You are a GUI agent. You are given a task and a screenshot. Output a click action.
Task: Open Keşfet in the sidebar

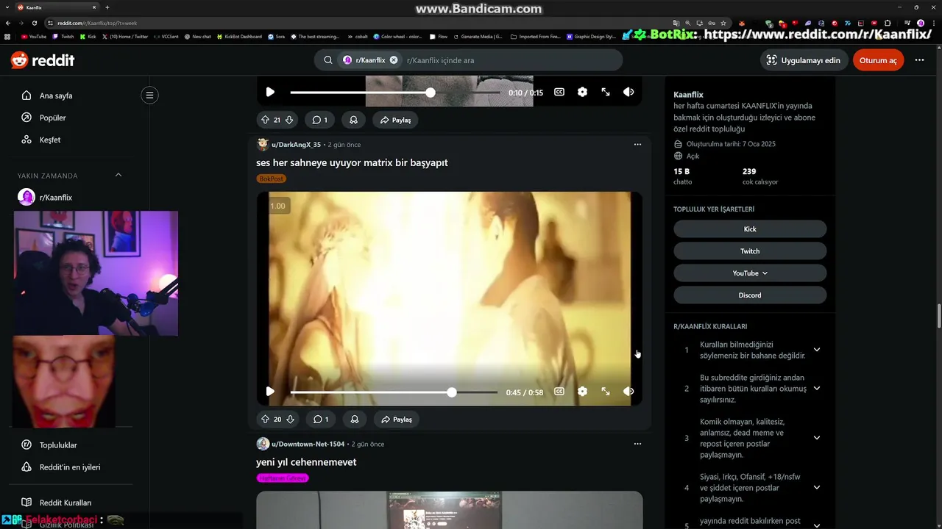pos(50,140)
